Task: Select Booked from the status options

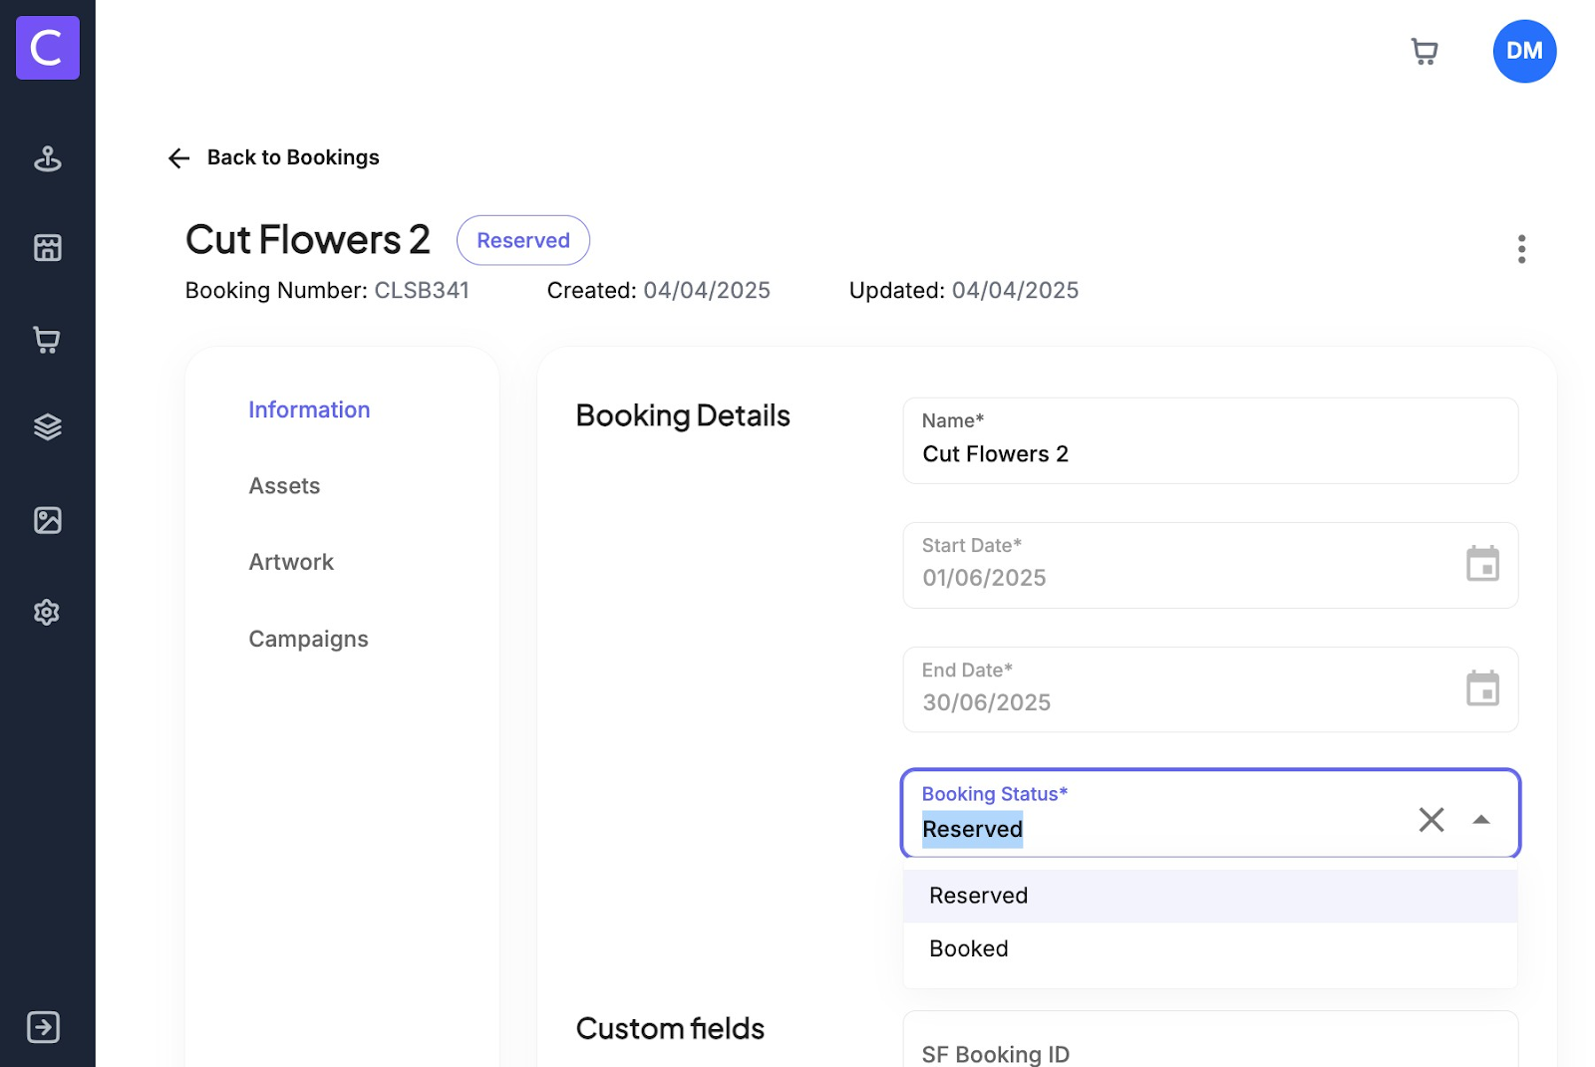Action: (969, 948)
